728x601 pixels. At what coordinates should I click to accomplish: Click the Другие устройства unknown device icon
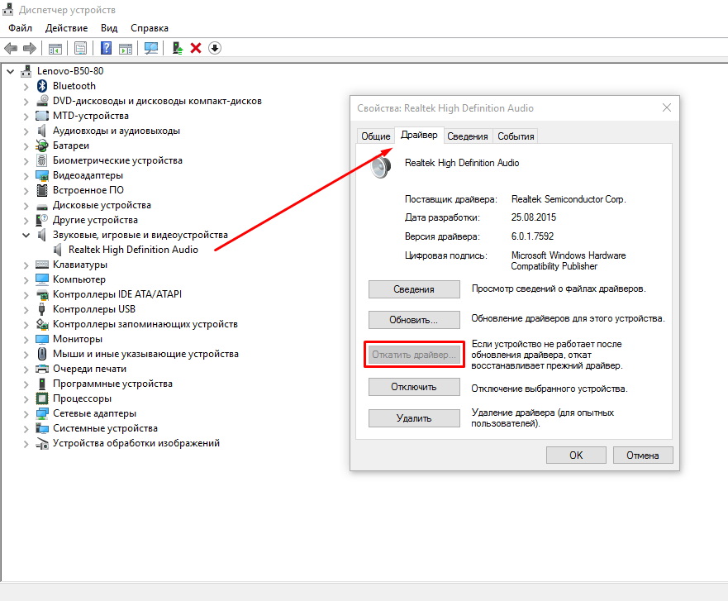click(x=42, y=220)
